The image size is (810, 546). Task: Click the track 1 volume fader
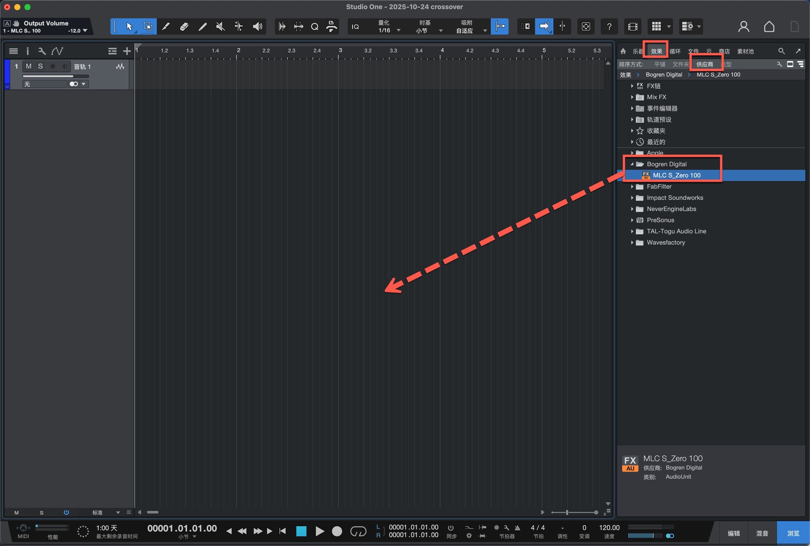click(55, 76)
